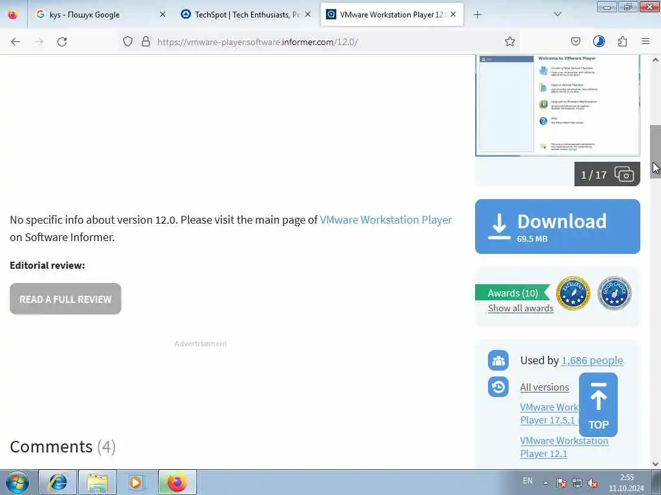The height and width of the screenshot is (495, 661).
Task: Open the taskbar clock and date
Action: click(x=626, y=483)
